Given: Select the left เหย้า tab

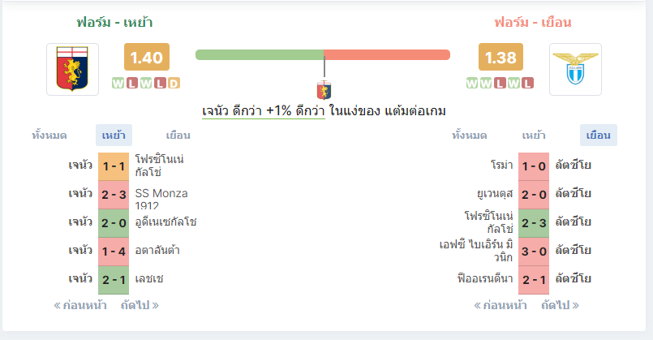Looking at the screenshot, I should click(x=114, y=136).
